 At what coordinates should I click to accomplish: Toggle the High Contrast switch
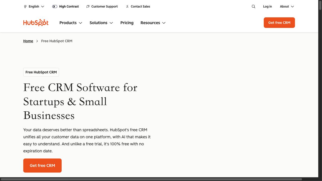coord(55,7)
